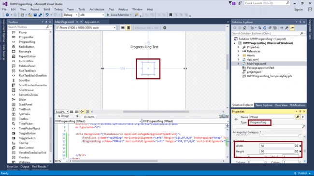Viewport: 314px width, 176px height.
Task: Click the Navigate Backward toolbar icon
Action: (x=7, y=15)
